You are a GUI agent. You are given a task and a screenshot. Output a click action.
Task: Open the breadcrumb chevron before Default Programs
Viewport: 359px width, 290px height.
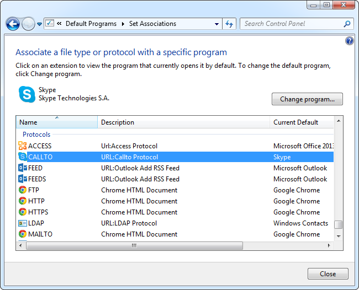click(x=59, y=24)
